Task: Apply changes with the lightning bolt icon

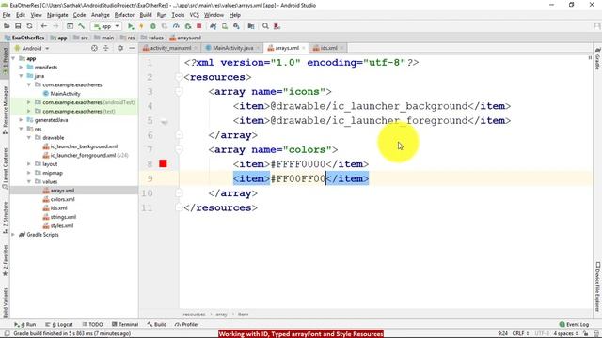Action: [x=141, y=26]
